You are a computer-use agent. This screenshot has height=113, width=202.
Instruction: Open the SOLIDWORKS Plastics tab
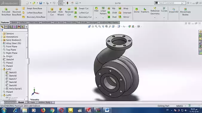pyautogui.click(x=109, y=22)
